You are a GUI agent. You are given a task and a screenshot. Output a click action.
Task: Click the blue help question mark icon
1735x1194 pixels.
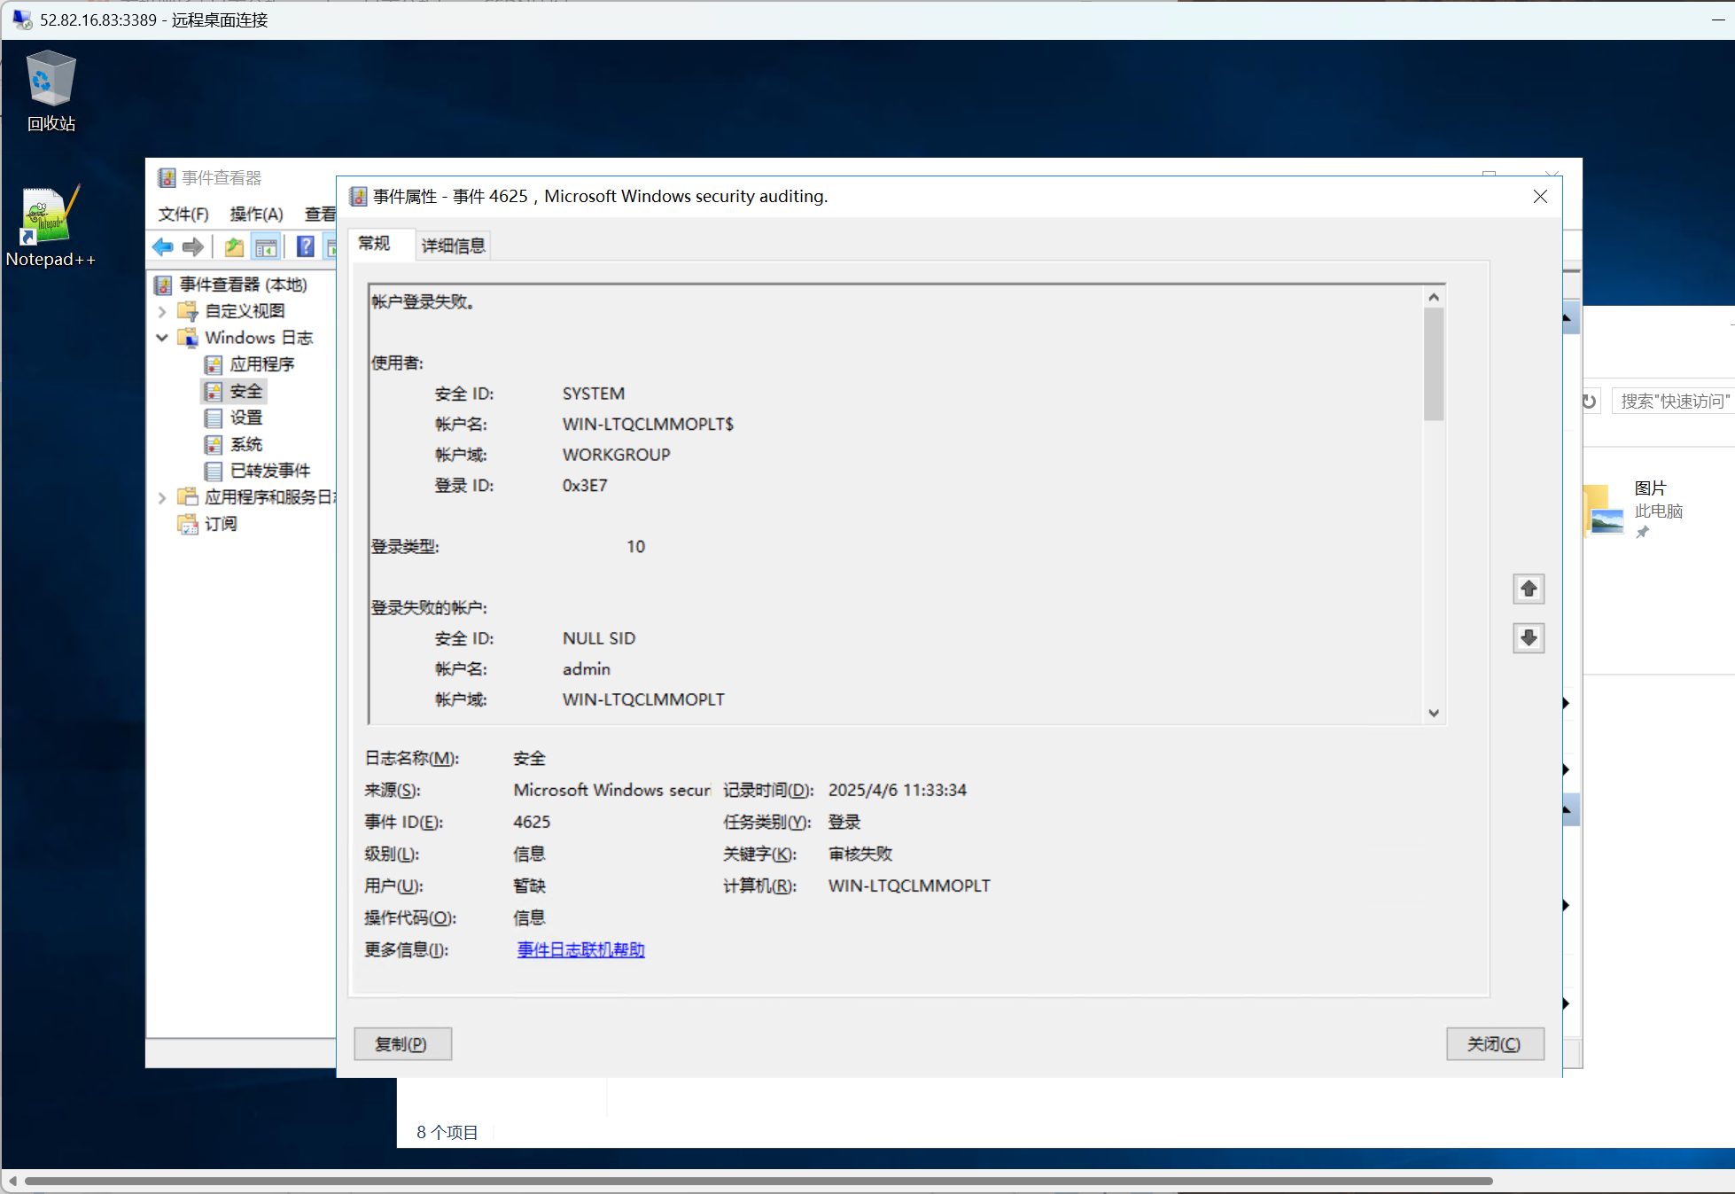point(305,247)
